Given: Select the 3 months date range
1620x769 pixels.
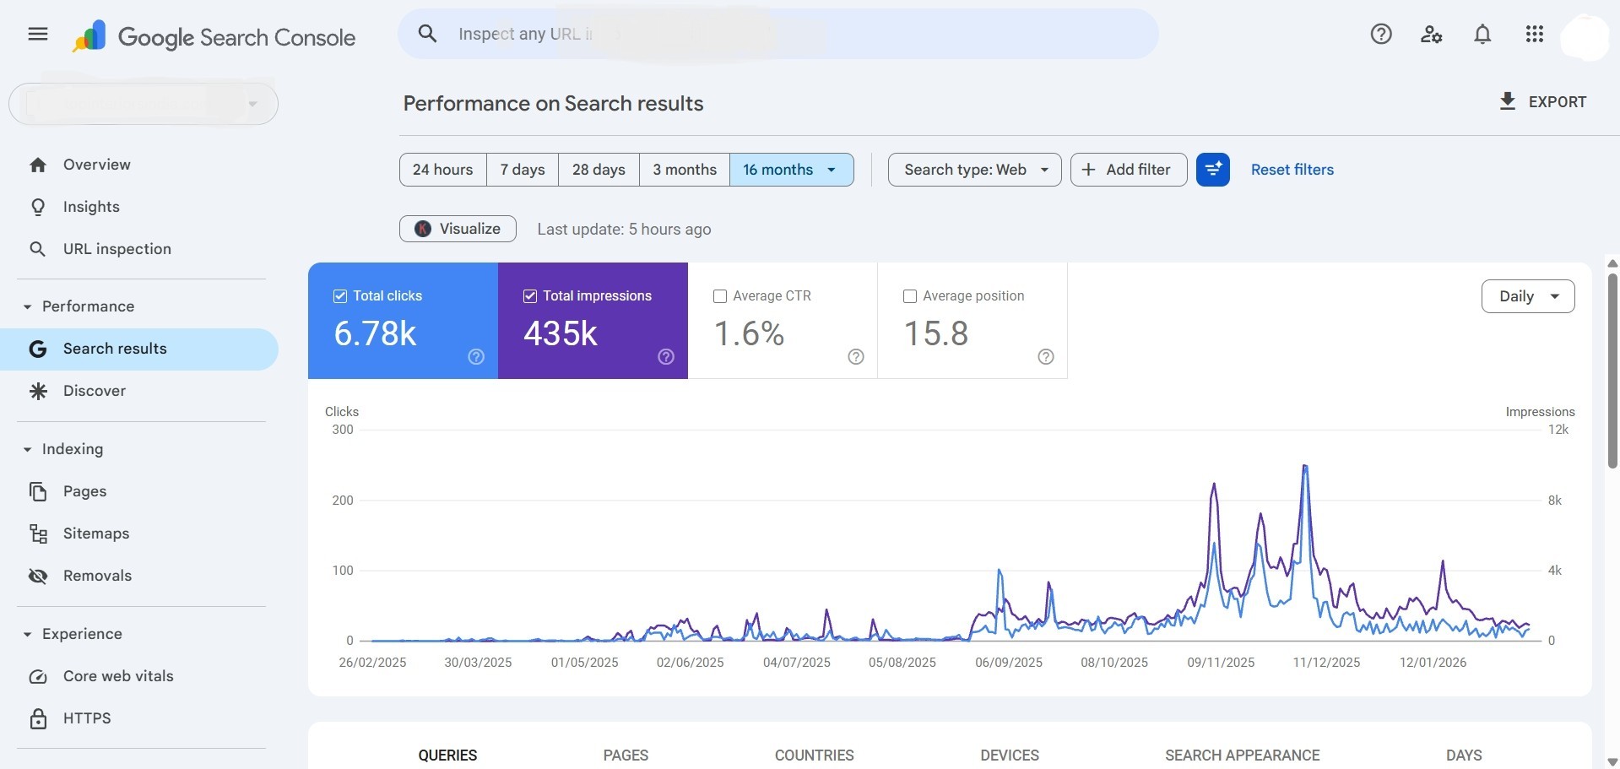Looking at the screenshot, I should coord(684,169).
